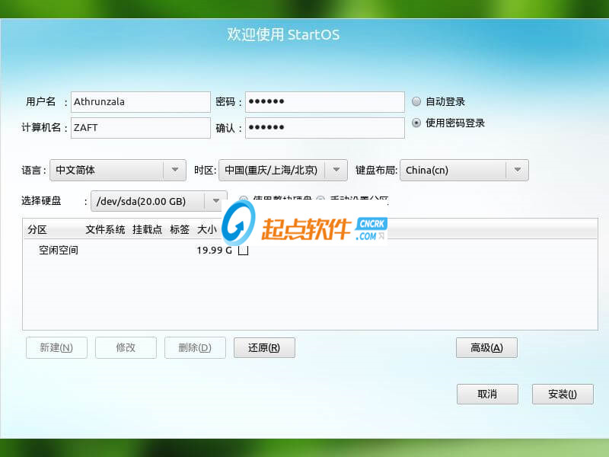
Task: Click the 大小 column header
Action: [x=206, y=229]
